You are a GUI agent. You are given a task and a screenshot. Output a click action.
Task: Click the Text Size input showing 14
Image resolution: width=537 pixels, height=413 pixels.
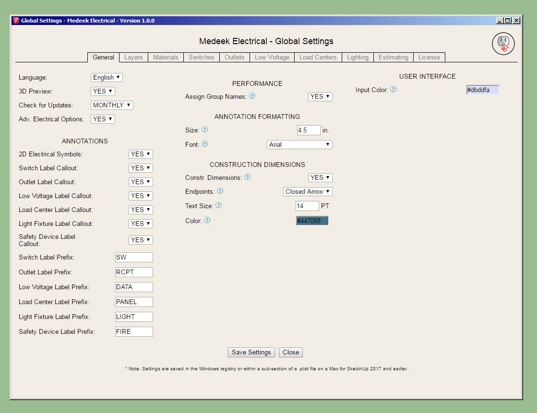pyautogui.click(x=307, y=206)
